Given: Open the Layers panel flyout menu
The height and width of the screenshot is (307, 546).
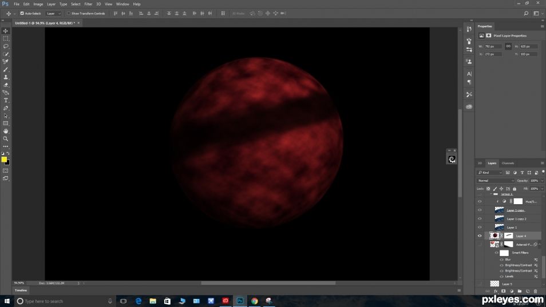Looking at the screenshot, I should pyautogui.click(x=542, y=163).
